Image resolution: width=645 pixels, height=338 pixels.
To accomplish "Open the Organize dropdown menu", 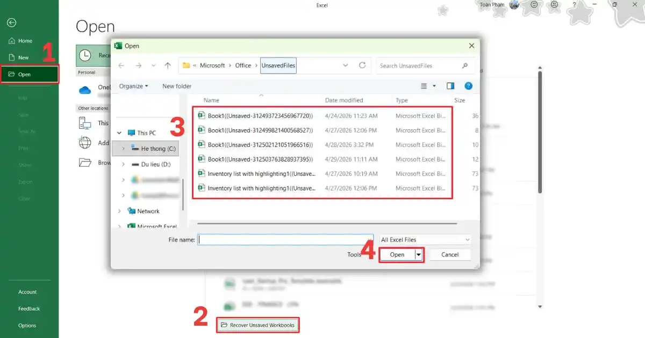I will [134, 86].
